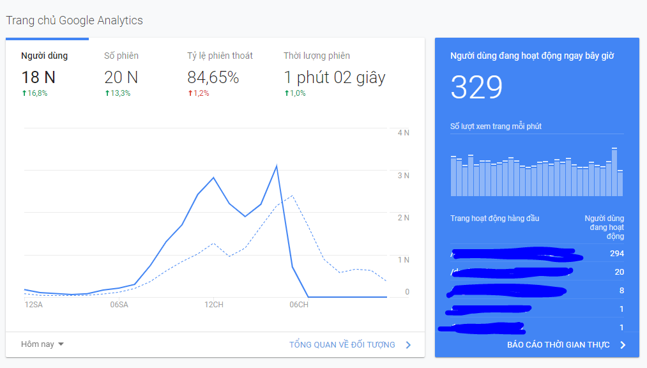Open BÁO CÁO THỜI GIAN THỰC report
647x368 pixels.
click(x=558, y=345)
